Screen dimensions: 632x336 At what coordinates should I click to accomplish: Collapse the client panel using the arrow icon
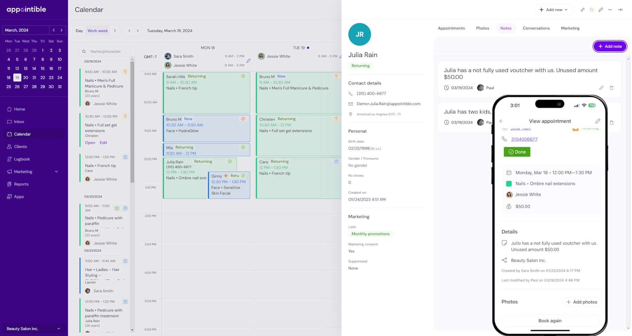[620, 10]
